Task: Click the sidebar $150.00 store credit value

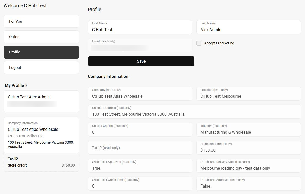Action: click(68, 165)
